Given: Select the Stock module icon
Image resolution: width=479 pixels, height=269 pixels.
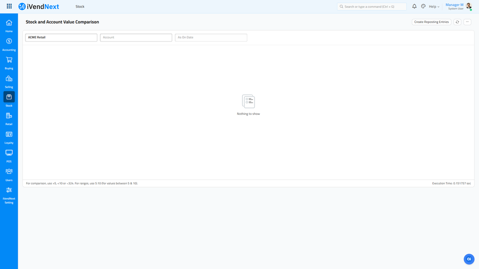Looking at the screenshot, I should [9, 97].
